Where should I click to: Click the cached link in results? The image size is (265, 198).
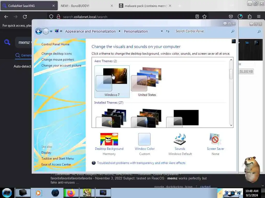tap(205, 187)
